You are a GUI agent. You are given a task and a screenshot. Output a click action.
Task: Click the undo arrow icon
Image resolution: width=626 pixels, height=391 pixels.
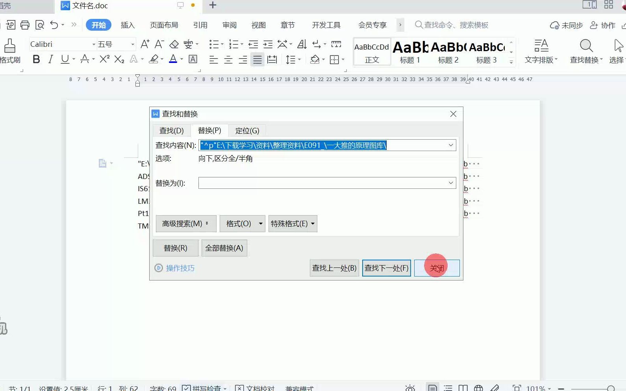pos(54,25)
